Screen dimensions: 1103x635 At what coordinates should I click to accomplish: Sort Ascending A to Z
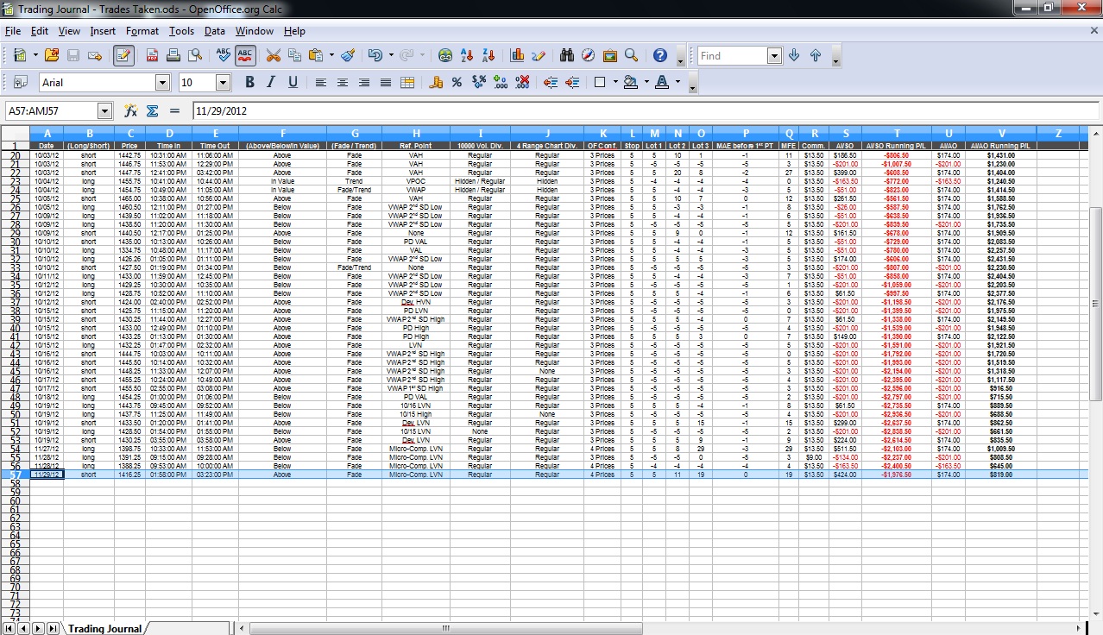(x=467, y=55)
